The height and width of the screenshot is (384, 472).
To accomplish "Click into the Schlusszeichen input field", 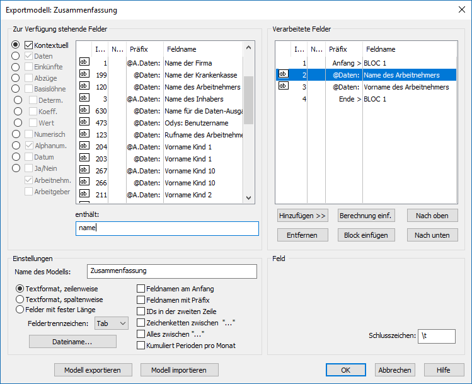I will (x=437, y=336).
